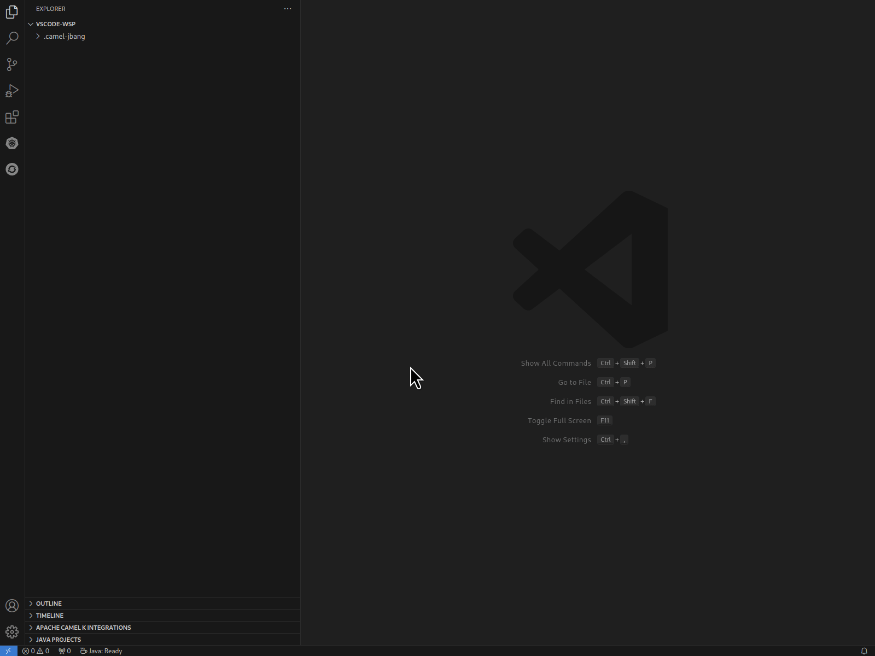Viewport: 875px width, 656px height.
Task: Open the Kubernetes view in the activity bar
Action: 12,143
